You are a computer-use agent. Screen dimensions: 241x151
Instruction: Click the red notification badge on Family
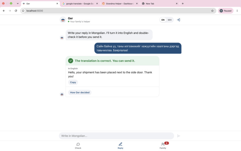[x=167, y=143]
